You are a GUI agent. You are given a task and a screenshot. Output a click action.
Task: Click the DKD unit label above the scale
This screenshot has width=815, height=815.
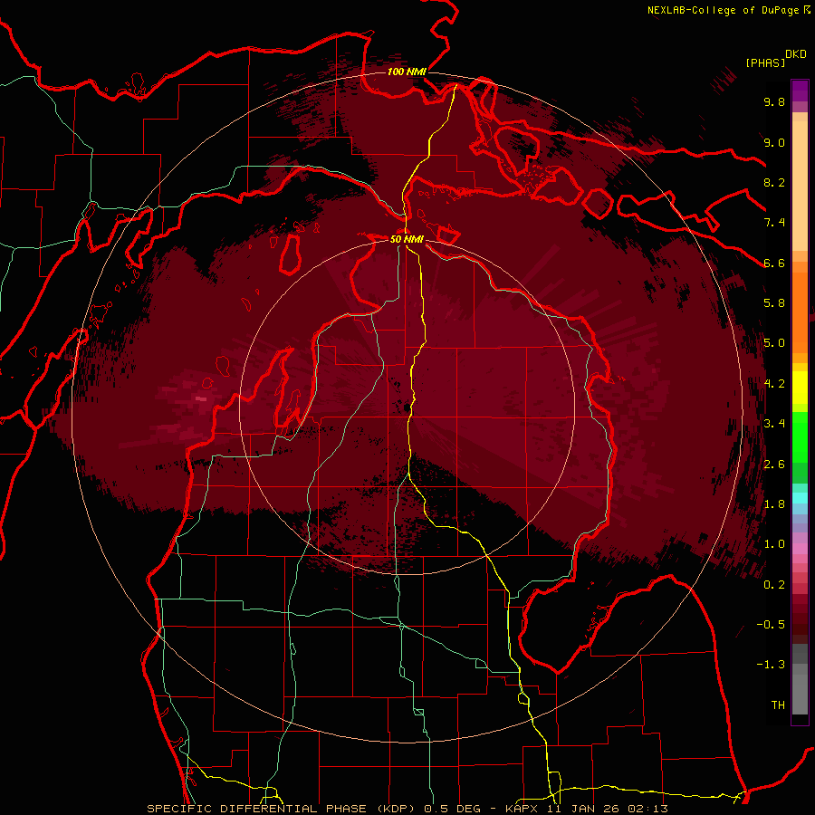796,54
